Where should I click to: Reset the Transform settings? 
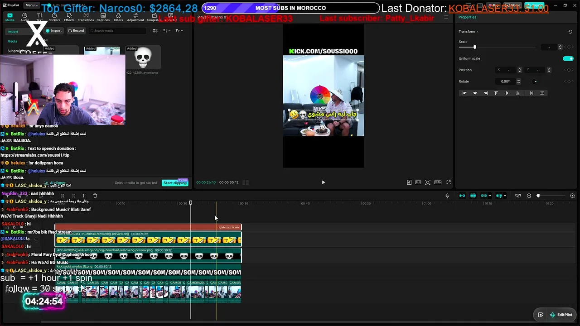570,32
